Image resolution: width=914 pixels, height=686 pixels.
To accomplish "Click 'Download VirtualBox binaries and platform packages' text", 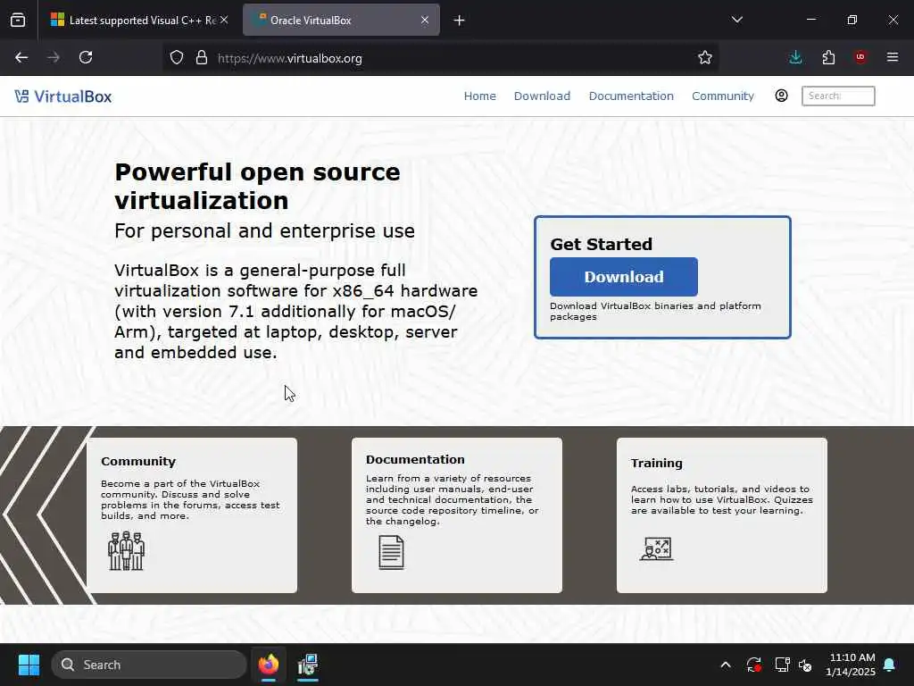I will point(655,312).
